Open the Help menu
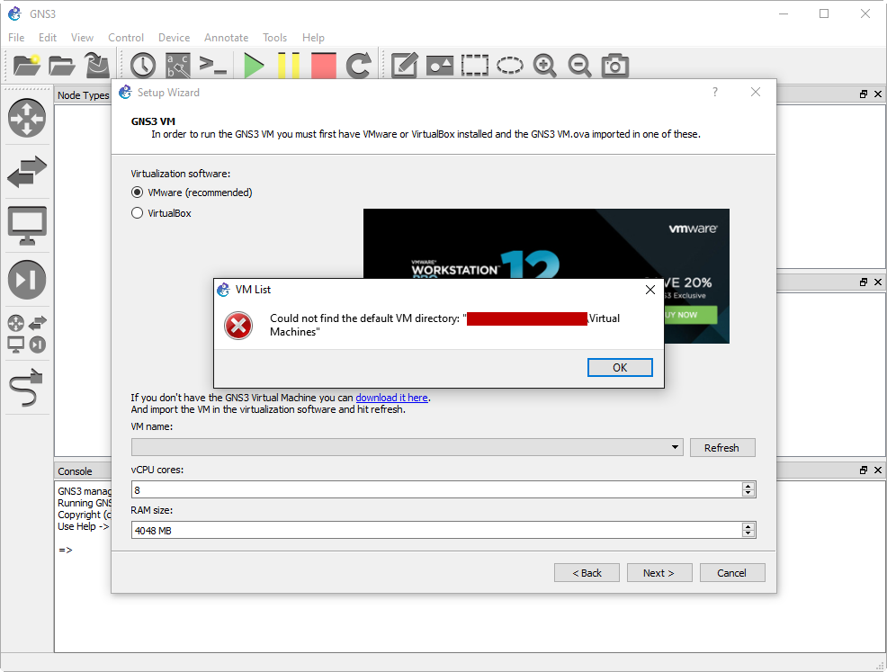This screenshot has width=887, height=672. point(313,38)
